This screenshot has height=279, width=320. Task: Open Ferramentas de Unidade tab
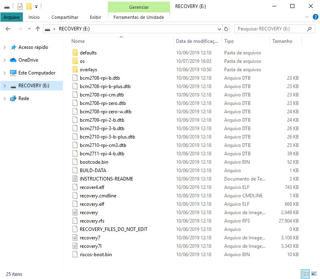(139, 17)
